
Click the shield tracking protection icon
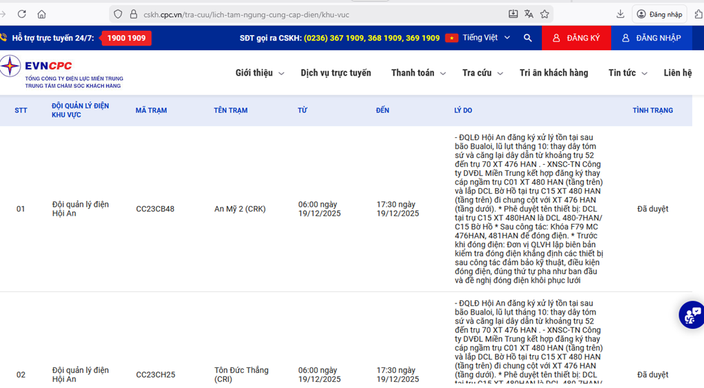[118, 14]
